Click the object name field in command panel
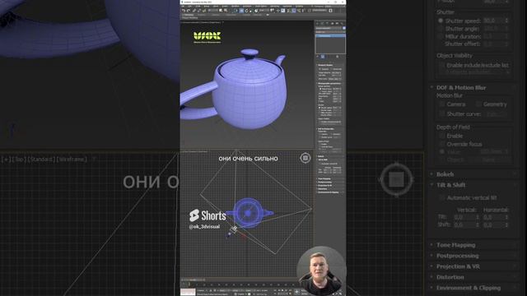The height and width of the screenshot is (296, 527). coord(329,28)
